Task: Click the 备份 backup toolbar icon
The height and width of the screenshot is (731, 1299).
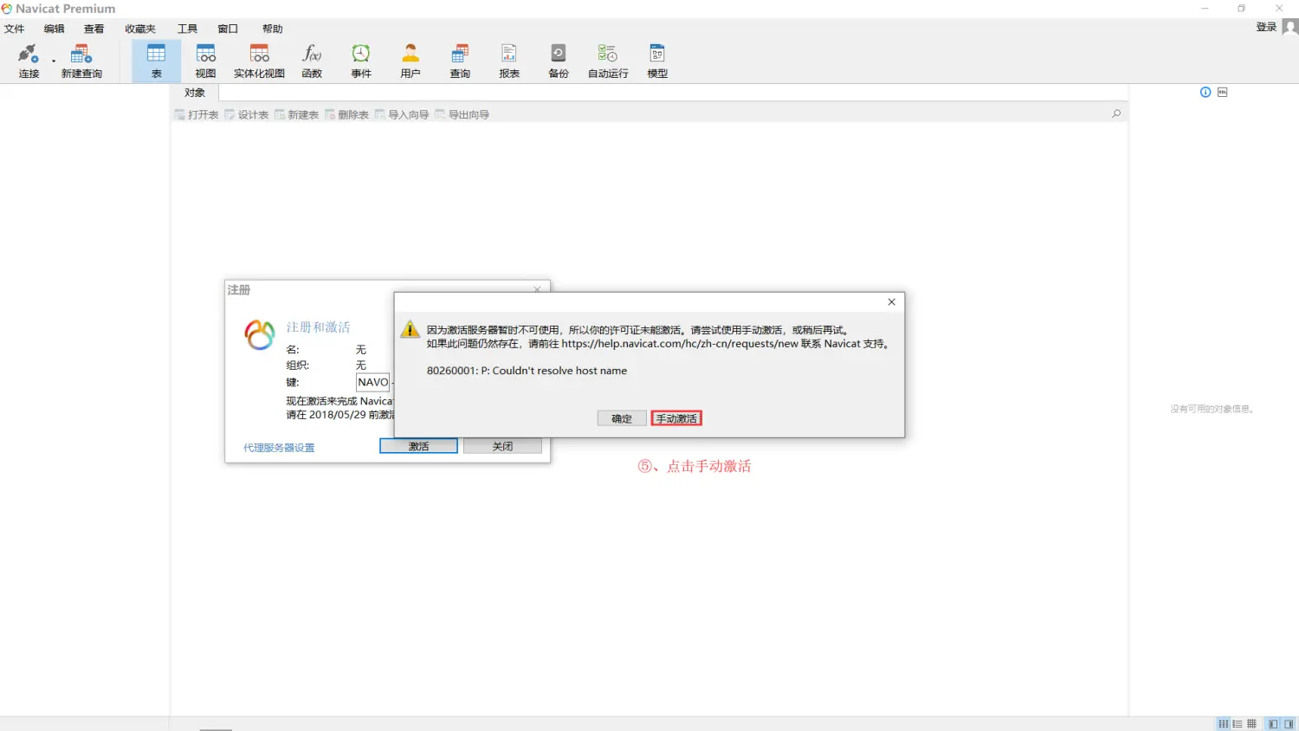Action: tap(559, 61)
